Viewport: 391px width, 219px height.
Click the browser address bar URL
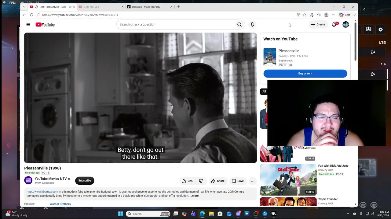[x=80, y=15]
